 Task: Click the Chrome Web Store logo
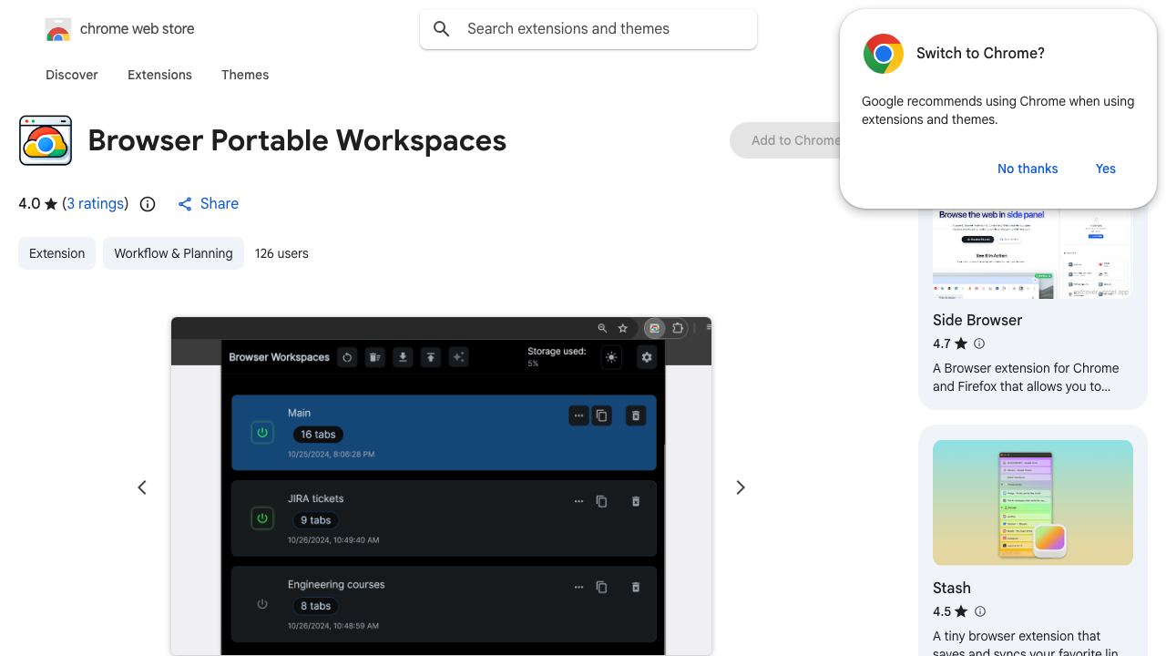(x=58, y=30)
